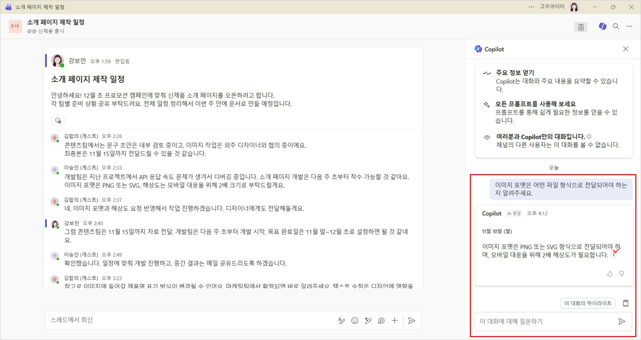
Task: Expand more actions with plus icon
Action: click(395, 320)
